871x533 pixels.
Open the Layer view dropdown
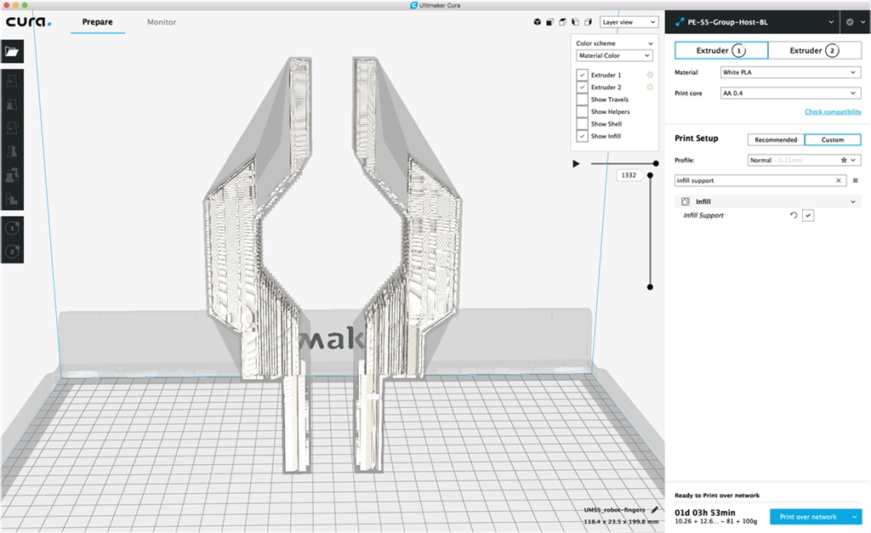point(629,22)
